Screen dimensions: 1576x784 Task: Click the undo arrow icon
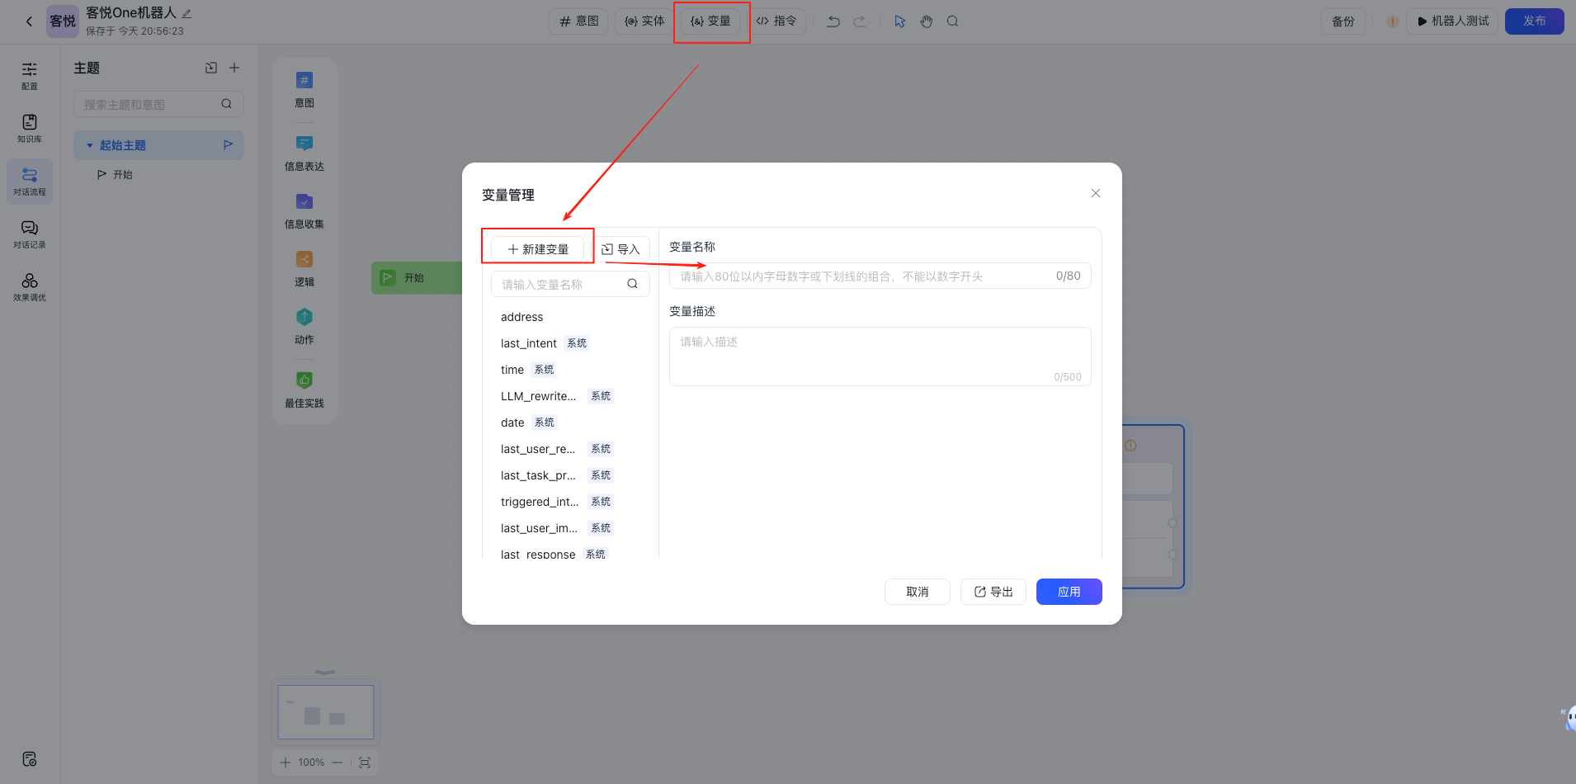point(833,21)
